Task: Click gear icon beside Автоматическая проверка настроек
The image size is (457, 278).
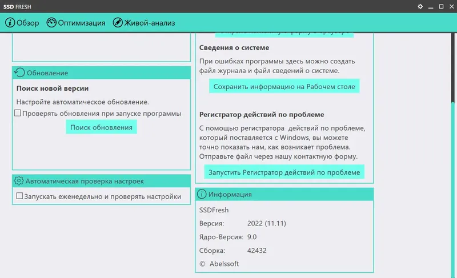Action: point(19,181)
